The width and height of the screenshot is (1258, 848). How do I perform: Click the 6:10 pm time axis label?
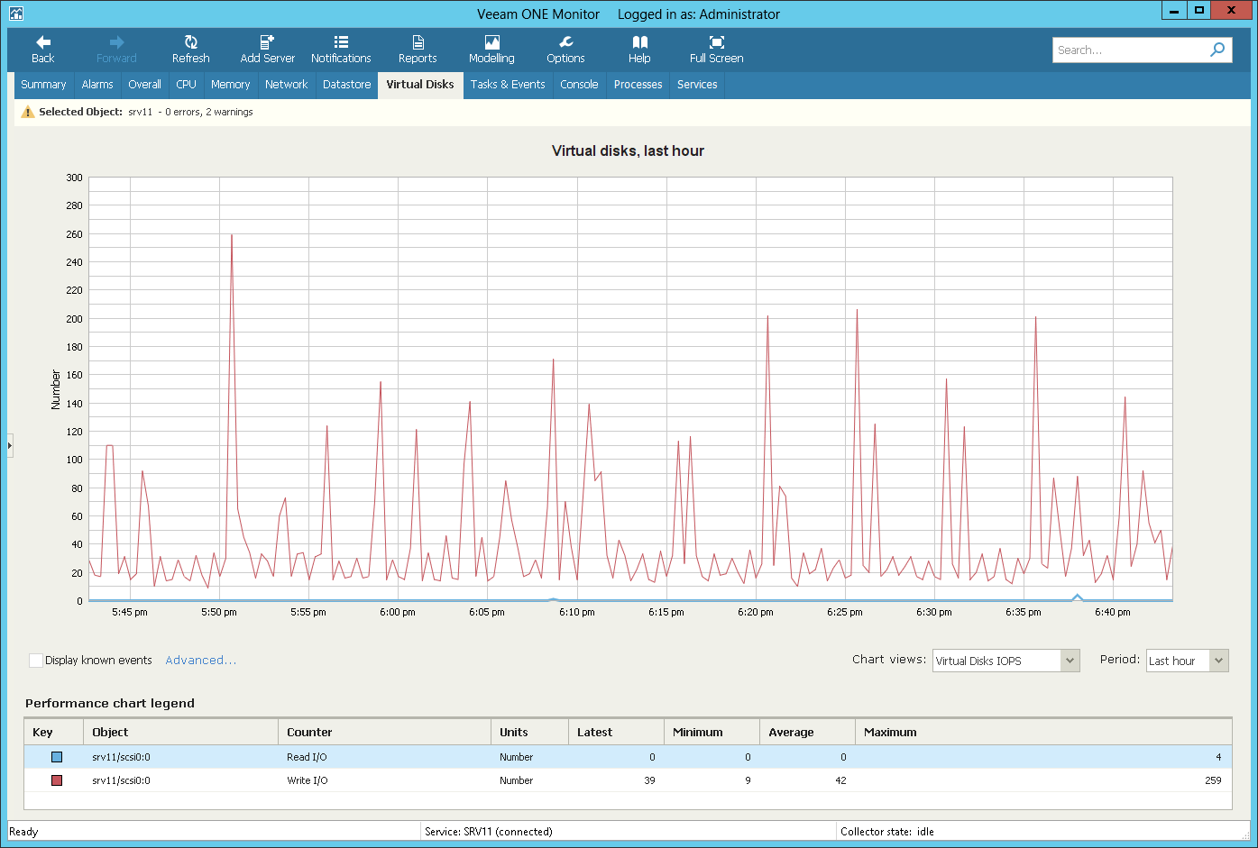[x=576, y=612]
